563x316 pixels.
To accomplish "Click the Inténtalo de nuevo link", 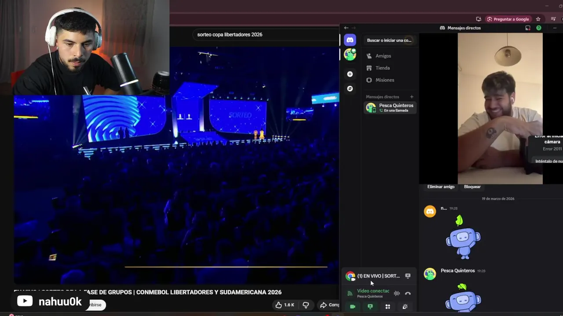I will 548,161.
